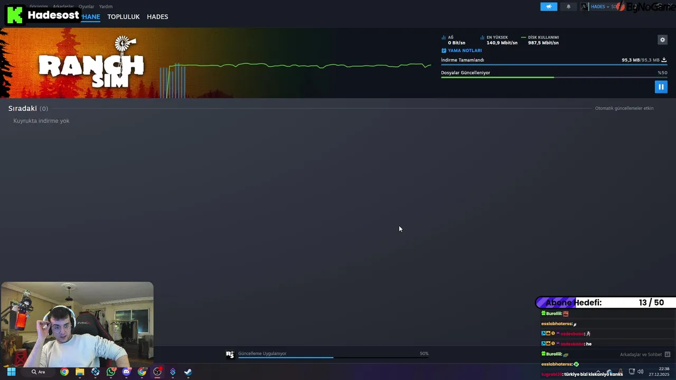Expand the HADES account dropdown

(x=599, y=7)
